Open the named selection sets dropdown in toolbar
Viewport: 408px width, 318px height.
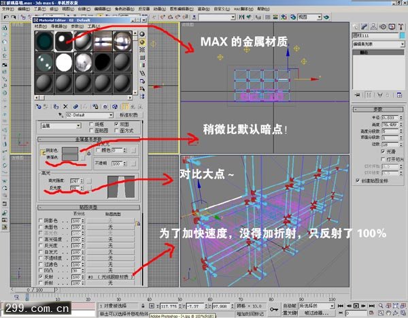pyautogui.click(x=217, y=17)
